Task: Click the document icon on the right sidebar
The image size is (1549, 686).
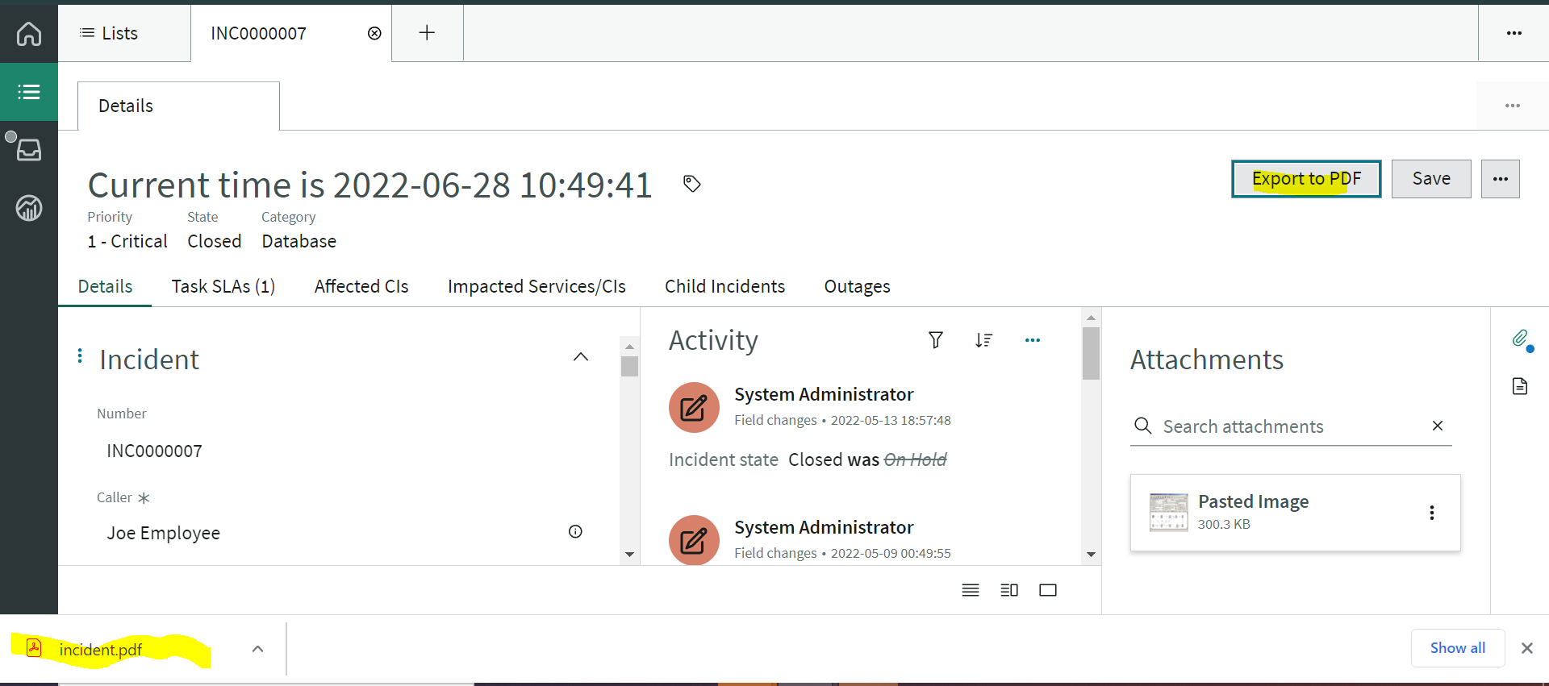Action: point(1521,386)
